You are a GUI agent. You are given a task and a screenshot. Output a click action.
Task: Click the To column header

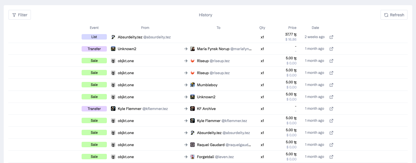coord(219,28)
